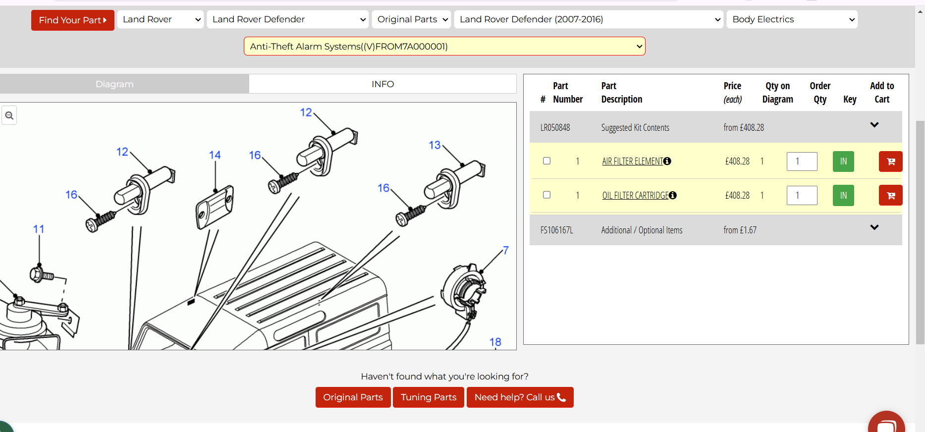Switch to the Diagram tab

124,84
